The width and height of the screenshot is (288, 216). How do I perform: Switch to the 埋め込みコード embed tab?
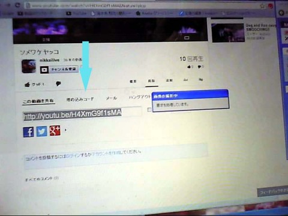80,99
